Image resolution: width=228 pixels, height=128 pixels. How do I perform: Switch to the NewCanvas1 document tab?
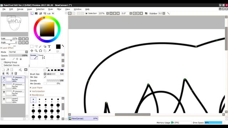pos(83,118)
